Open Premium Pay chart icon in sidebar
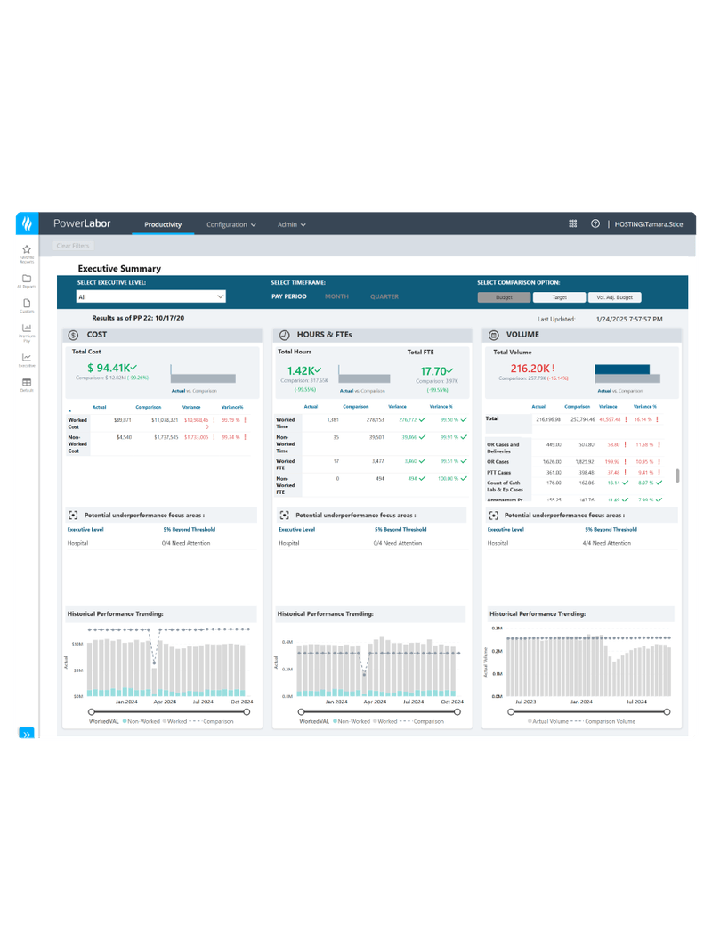 click(27, 333)
